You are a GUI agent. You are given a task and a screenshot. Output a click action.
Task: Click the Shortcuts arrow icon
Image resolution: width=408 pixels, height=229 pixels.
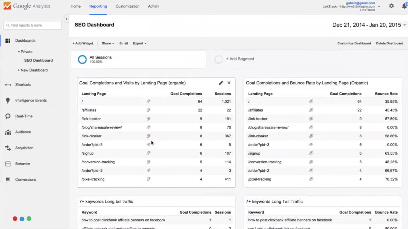coord(8,85)
